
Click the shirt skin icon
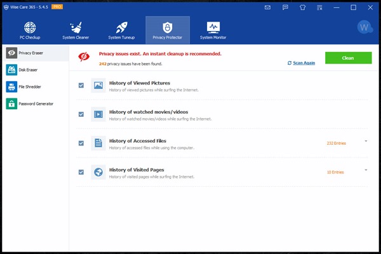(x=302, y=8)
